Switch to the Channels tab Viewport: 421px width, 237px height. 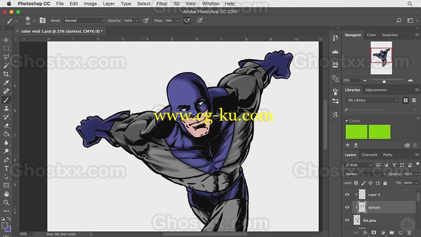coord(369,155)
